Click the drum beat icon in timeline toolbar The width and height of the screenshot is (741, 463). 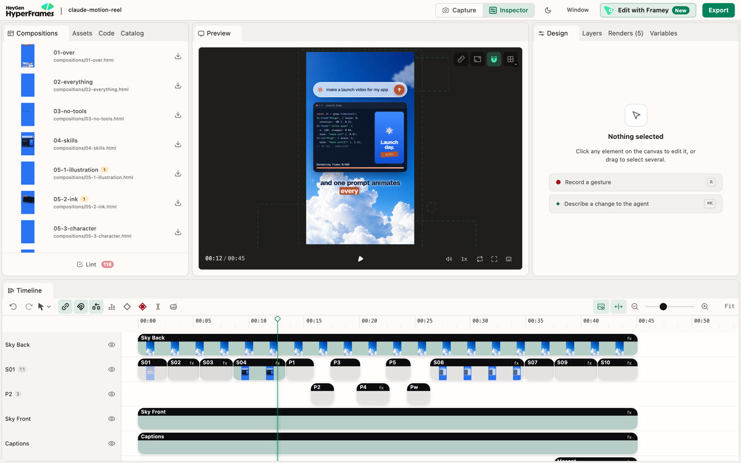click(173, 307)
